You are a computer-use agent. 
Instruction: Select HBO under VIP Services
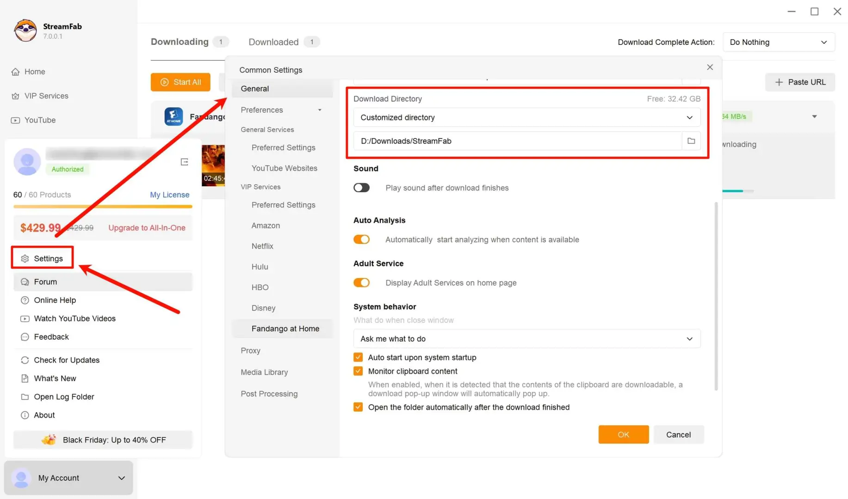[260, 287]
